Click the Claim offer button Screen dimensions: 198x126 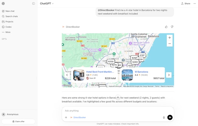click(19, 122)
